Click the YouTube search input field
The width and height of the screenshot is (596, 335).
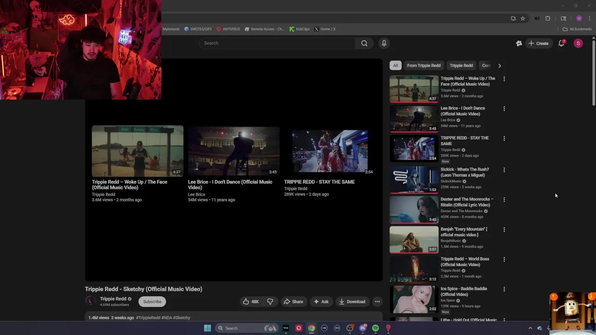click(x=277, y=43)
